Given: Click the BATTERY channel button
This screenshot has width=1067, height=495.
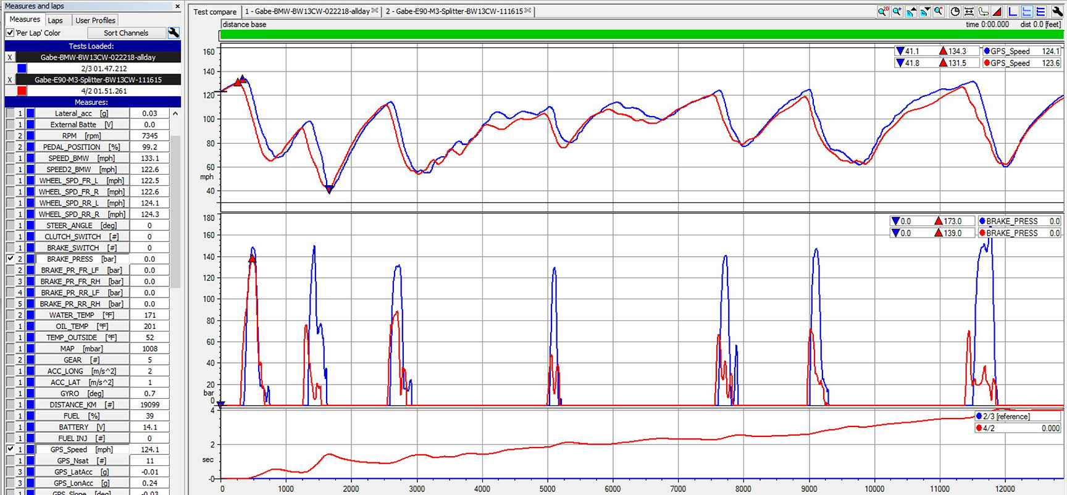Looking at the screenshot, I should (82, 427).
